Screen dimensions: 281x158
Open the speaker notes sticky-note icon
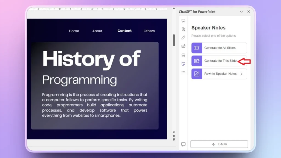[x=183, y=64]
